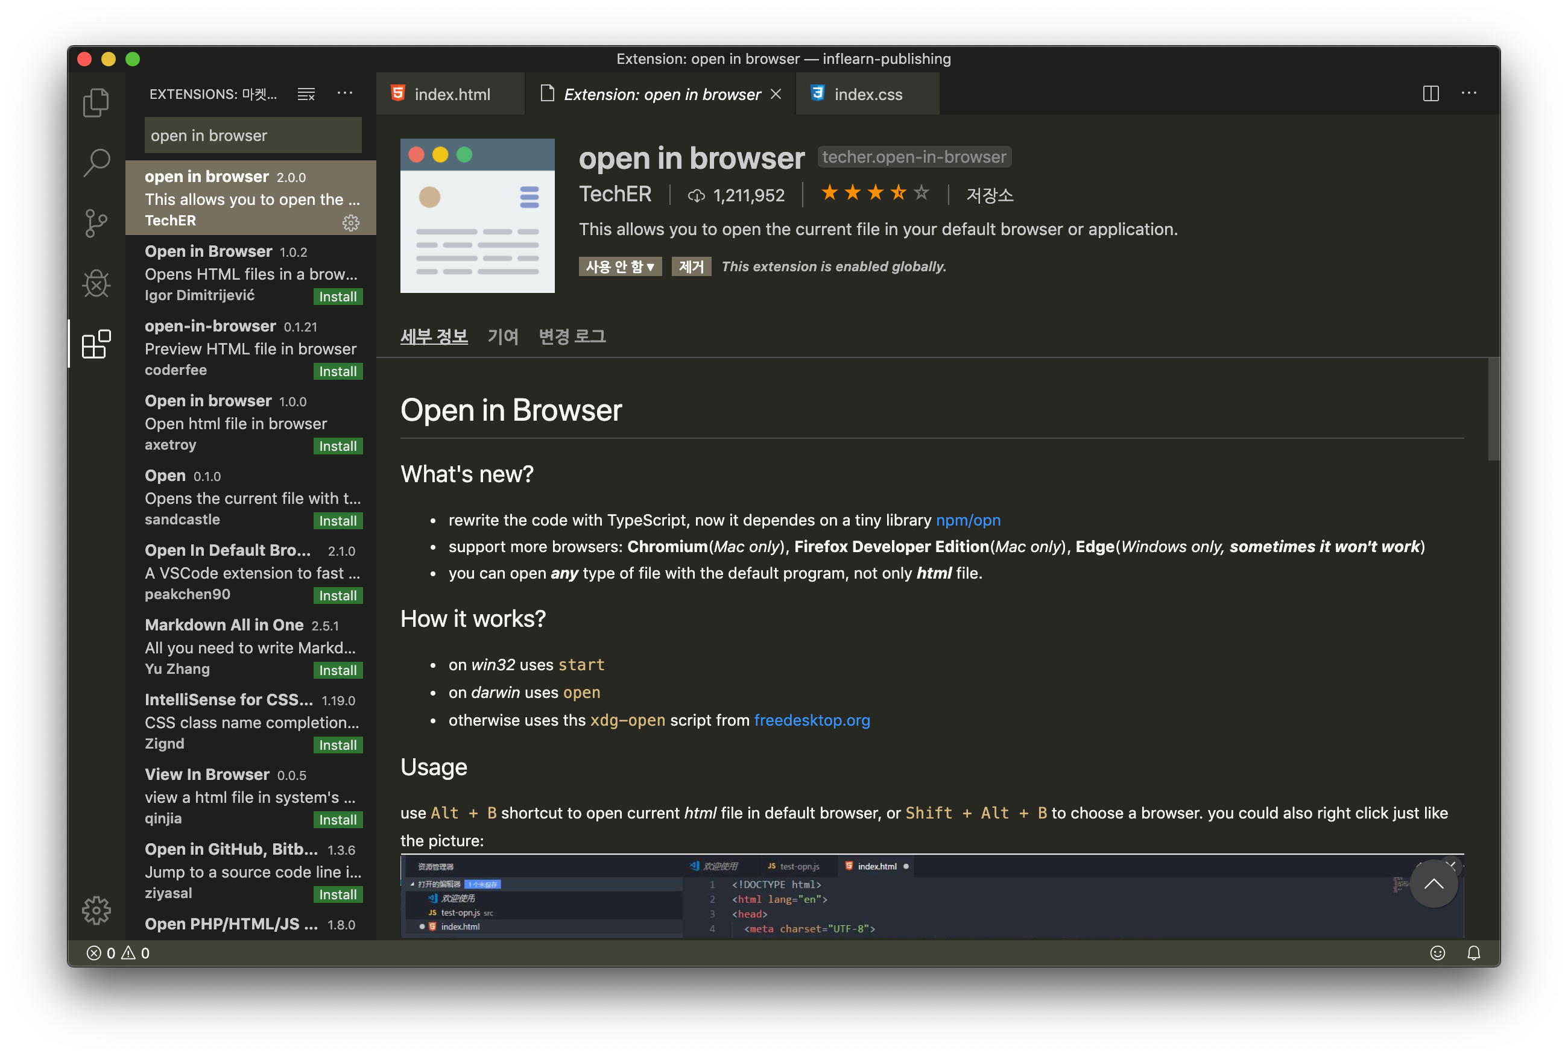
Task: Click the 제거 uninstall button
Action: (691, 266)
